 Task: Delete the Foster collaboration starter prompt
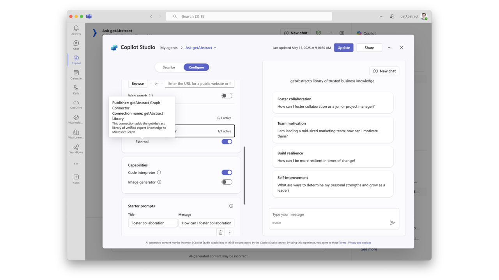coord(221,232)
